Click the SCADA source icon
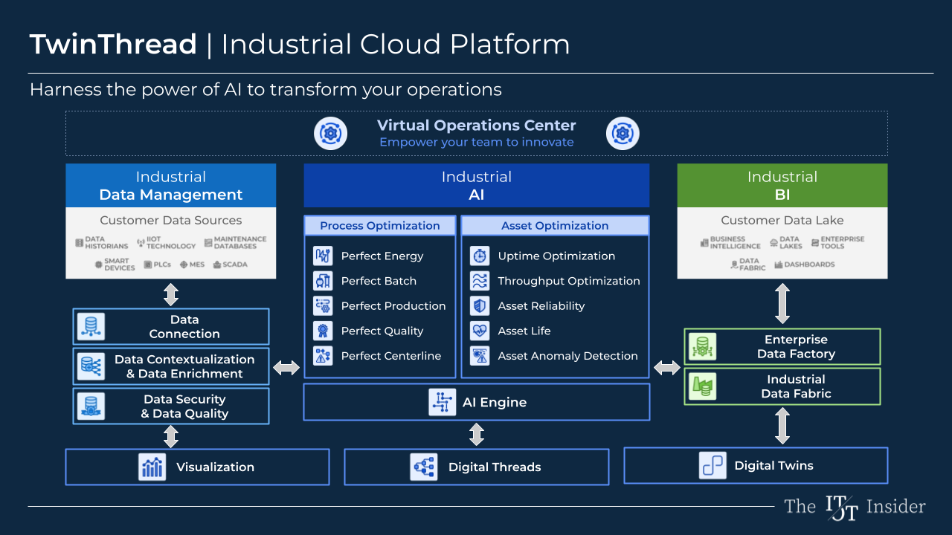952x535 pixels. coord(217,265)
